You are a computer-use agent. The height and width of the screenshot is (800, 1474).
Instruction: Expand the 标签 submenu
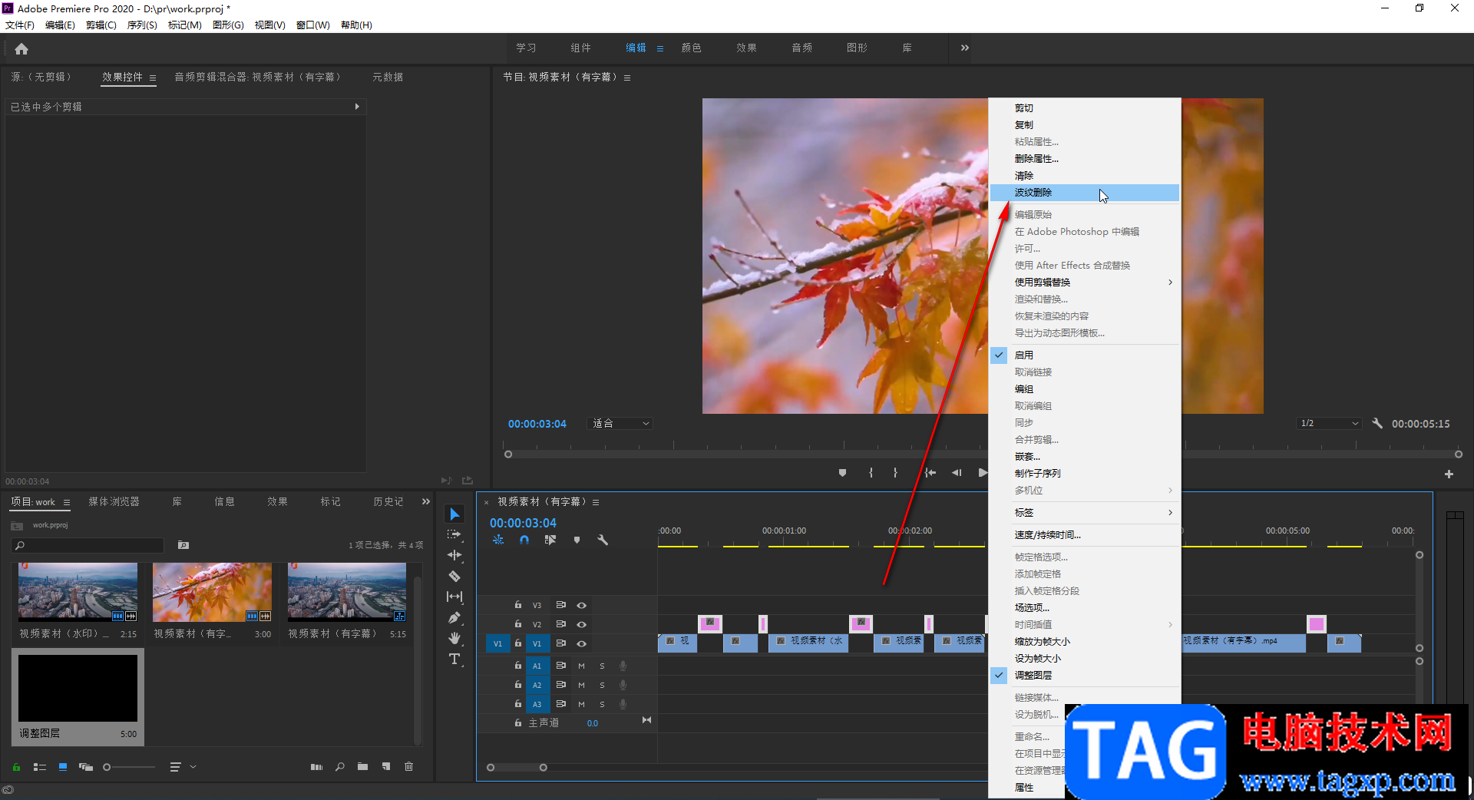pyautogui.click(x=1084, y=513)
